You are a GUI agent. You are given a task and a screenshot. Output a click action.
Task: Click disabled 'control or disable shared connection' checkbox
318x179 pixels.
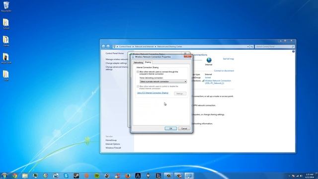[x=138, y=87]
